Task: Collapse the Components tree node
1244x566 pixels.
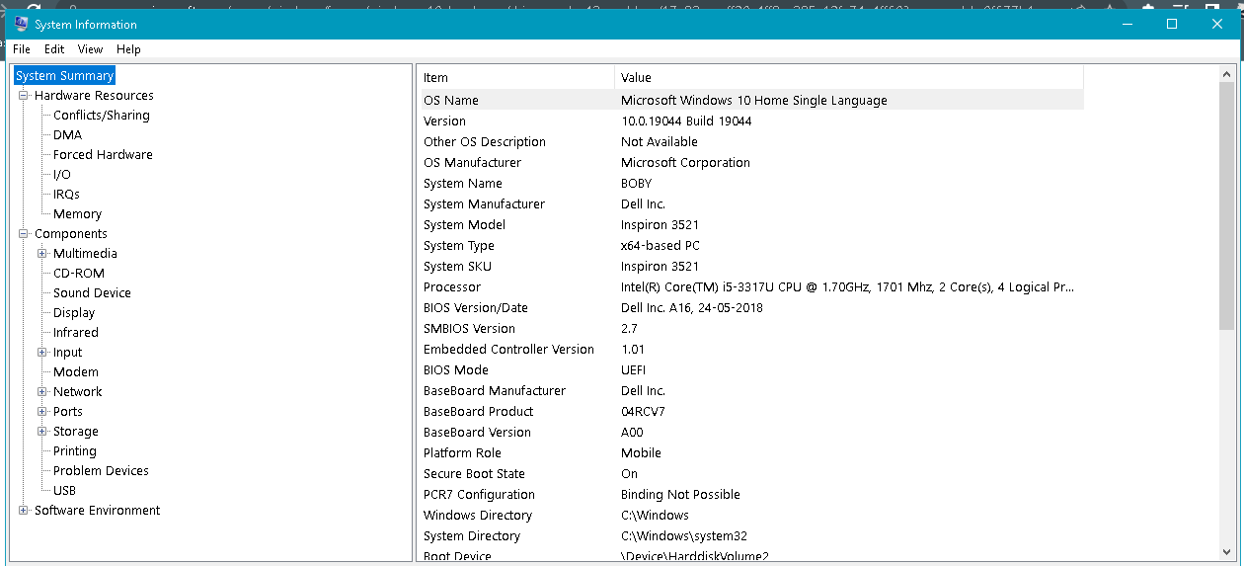Action: click(24, 234)
